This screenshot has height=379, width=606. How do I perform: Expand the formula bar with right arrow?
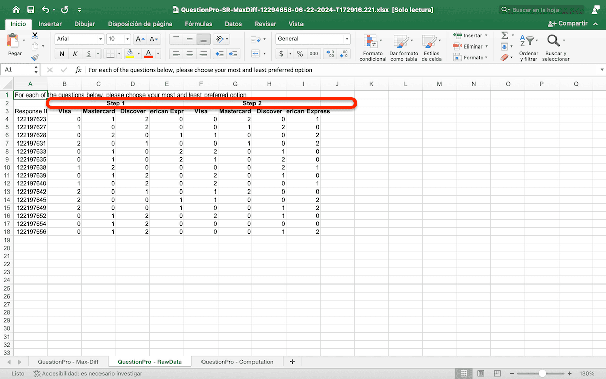pyautogui.click(x=602, y=70)
